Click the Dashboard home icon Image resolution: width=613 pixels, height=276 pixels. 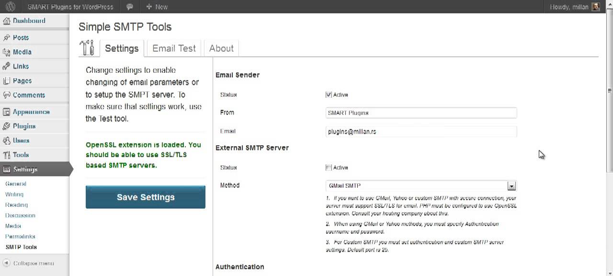(7, 21)
